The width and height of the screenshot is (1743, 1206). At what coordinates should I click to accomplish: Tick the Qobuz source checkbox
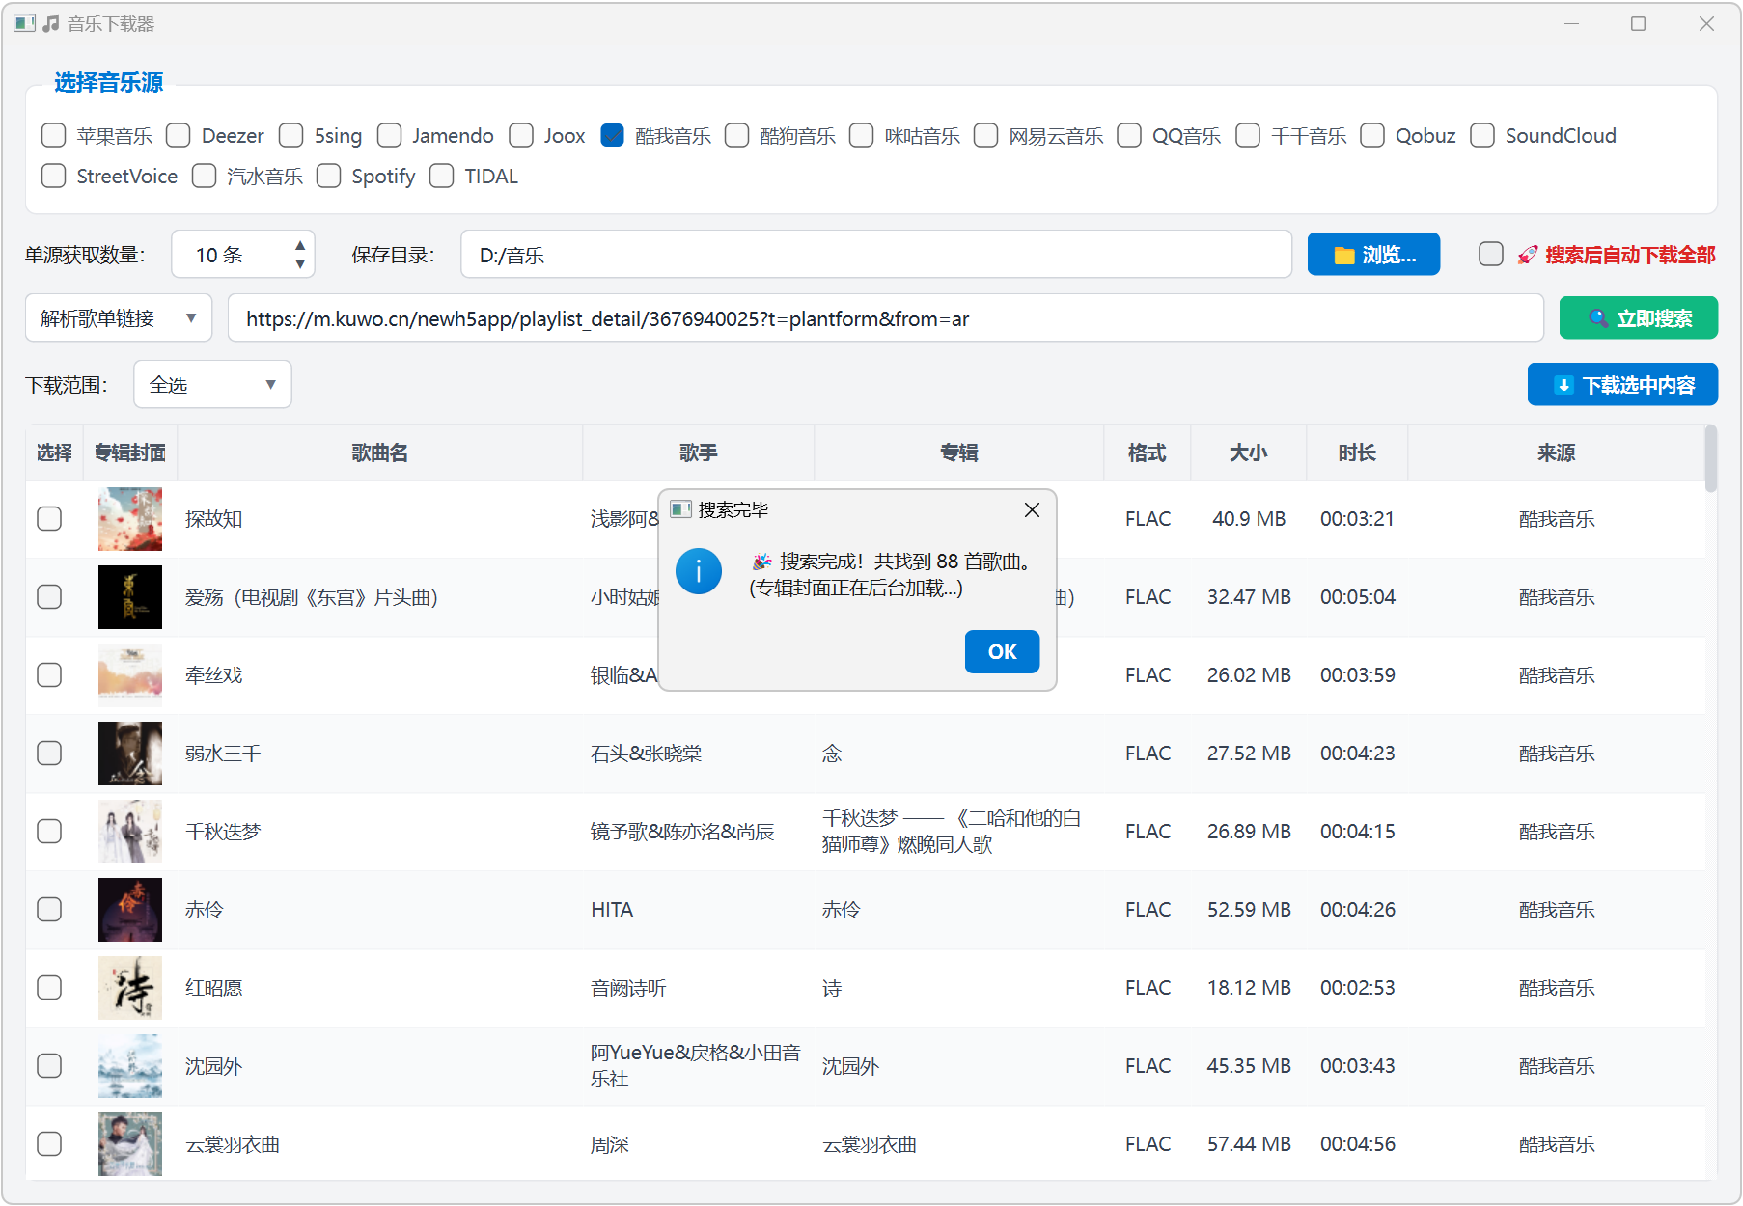(1372, 136)
